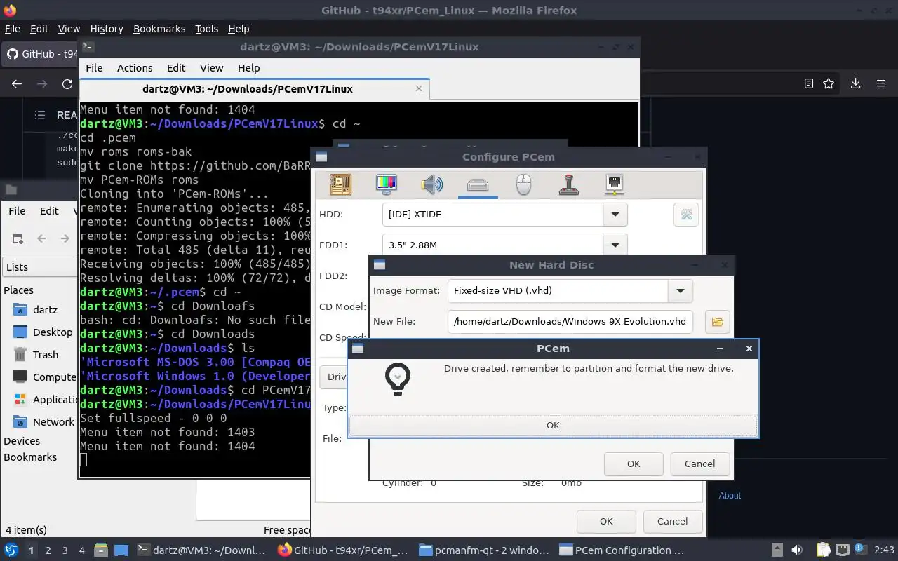Screen dimensions: 898x561
Task: Click Firefox back arrow button
Action: coord(17,83)
